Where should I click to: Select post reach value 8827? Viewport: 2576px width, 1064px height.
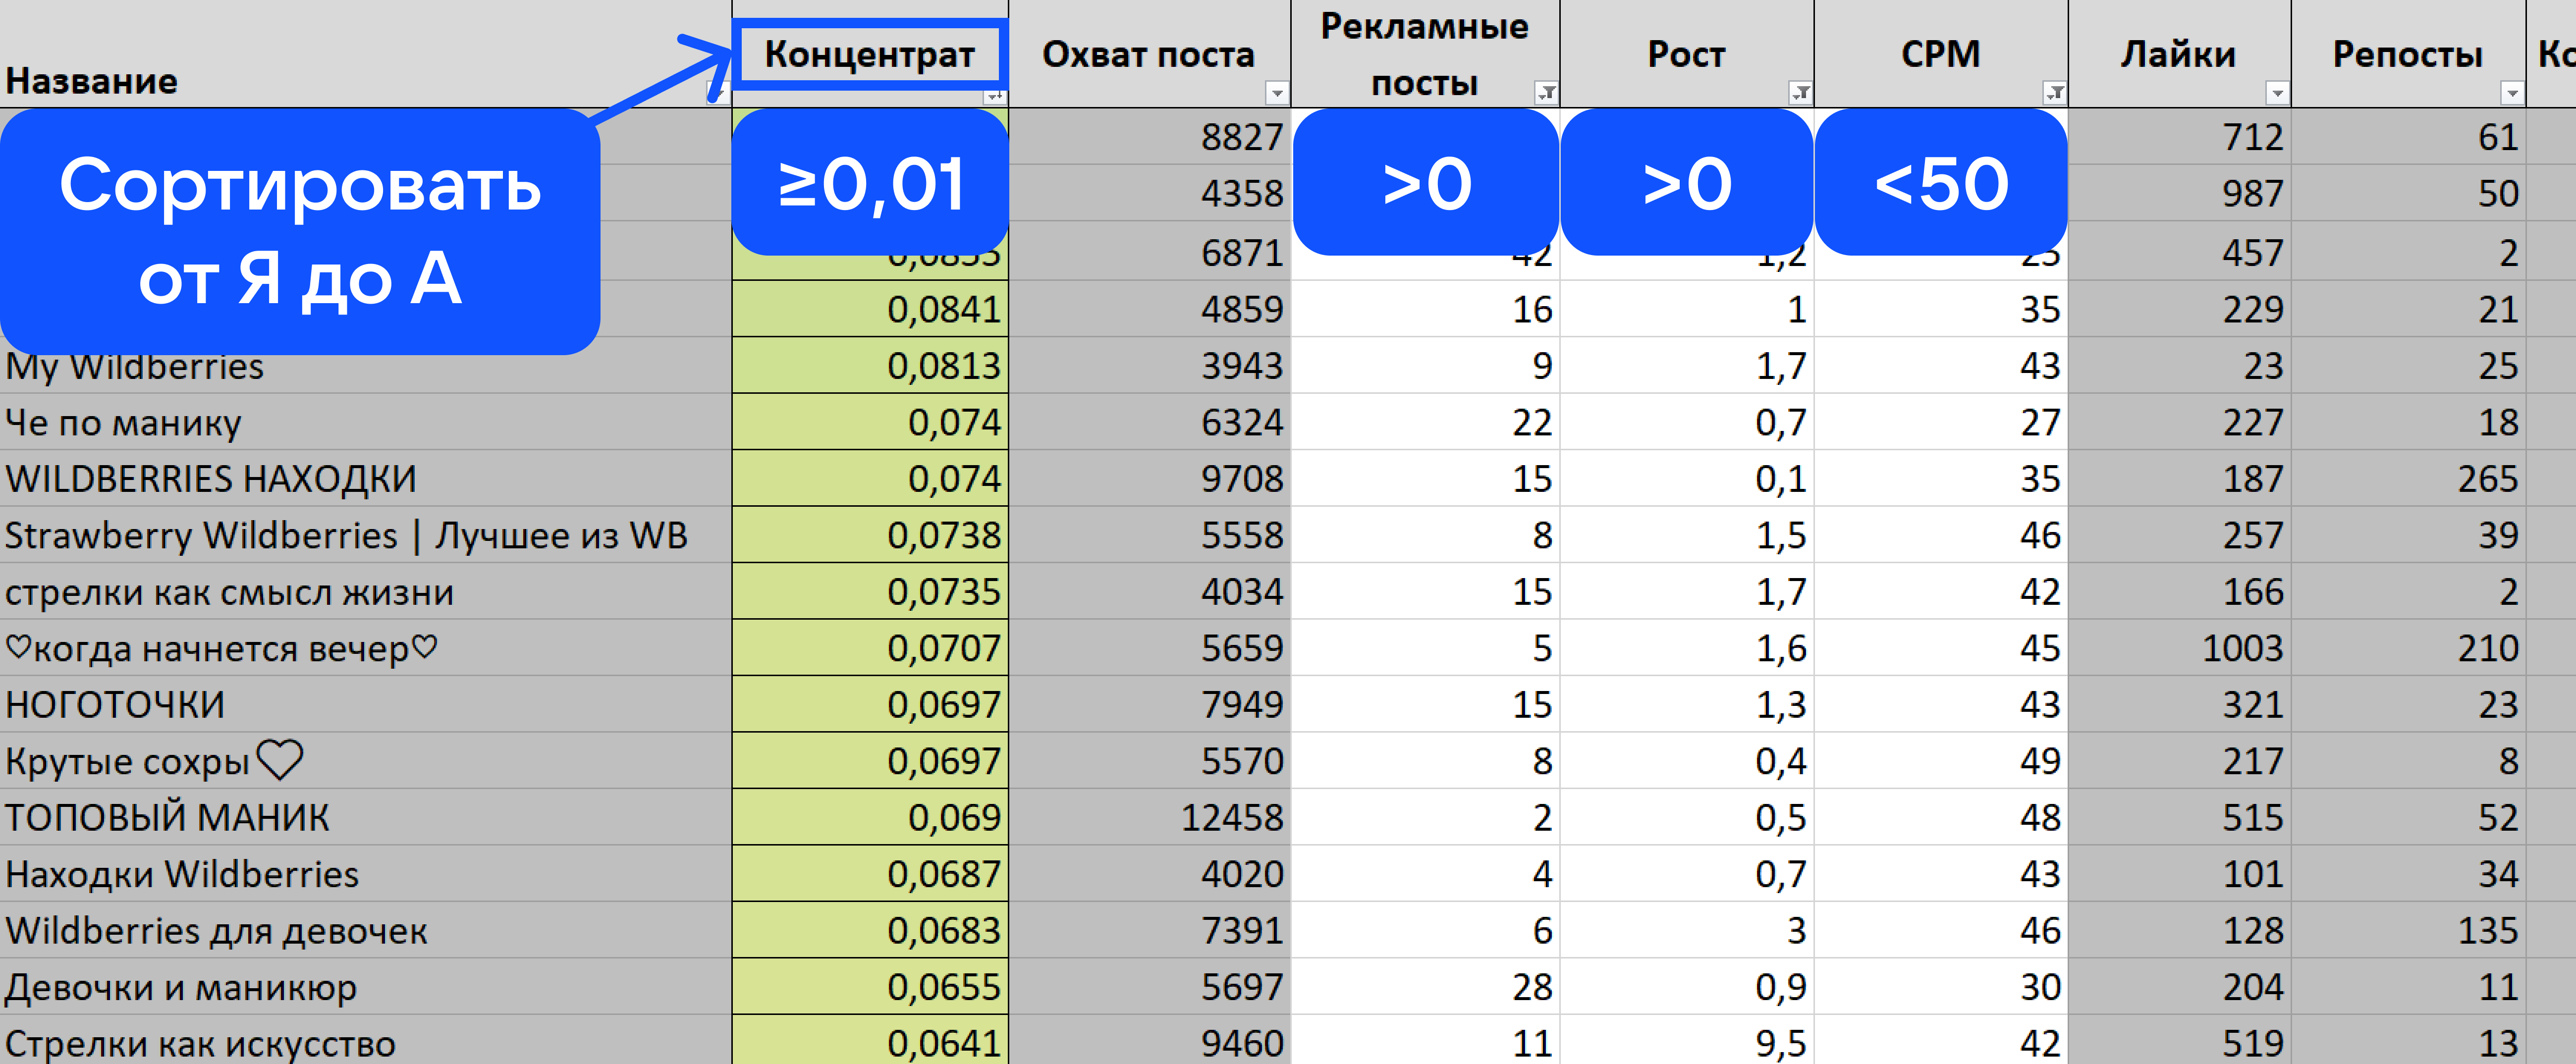(1150, 137)
